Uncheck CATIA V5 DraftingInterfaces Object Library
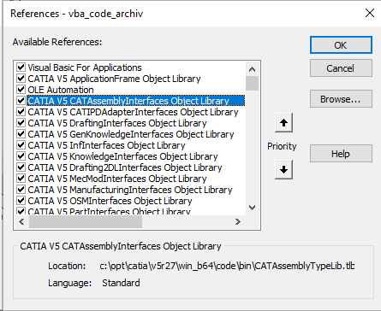 point(21,123)
